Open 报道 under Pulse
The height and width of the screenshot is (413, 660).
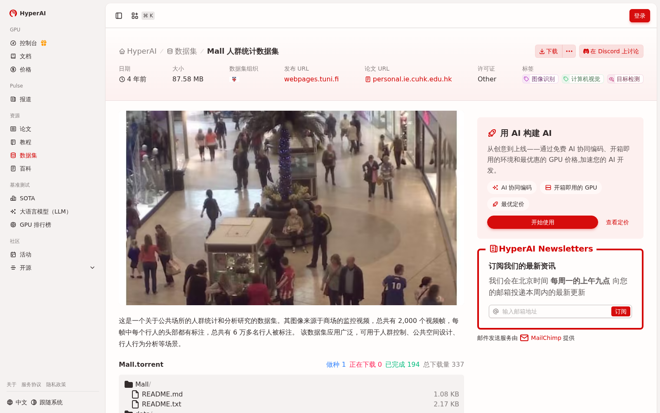coord(21,99)
